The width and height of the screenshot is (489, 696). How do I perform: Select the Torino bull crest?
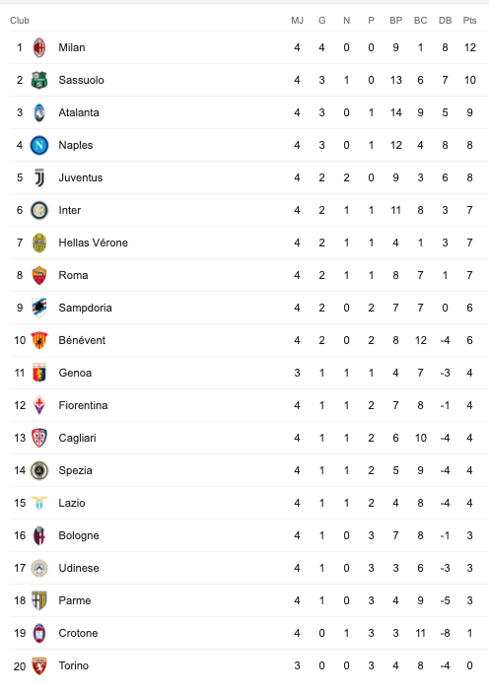[x=39, y=665]
